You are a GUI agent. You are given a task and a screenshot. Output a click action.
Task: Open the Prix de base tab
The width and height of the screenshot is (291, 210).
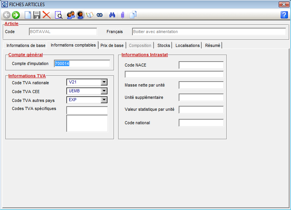pos(112,45)
